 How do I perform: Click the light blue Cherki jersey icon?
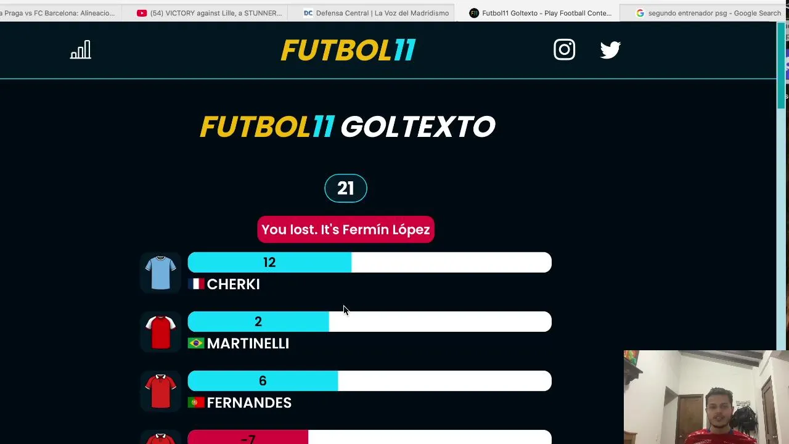[x=160, y=272]
